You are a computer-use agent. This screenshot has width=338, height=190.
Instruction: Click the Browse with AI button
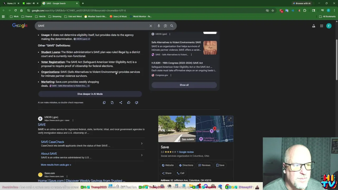point(302,3)
